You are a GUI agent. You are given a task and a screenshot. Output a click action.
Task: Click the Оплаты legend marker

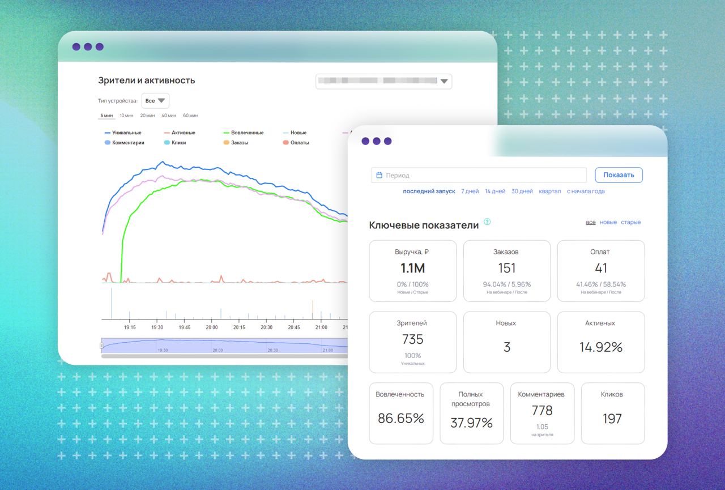(x=285, y=143)
